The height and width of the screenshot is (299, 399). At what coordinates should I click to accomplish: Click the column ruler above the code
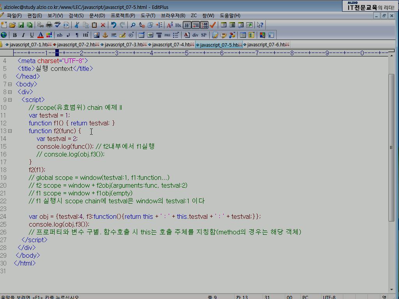click(x=201, y=53)
